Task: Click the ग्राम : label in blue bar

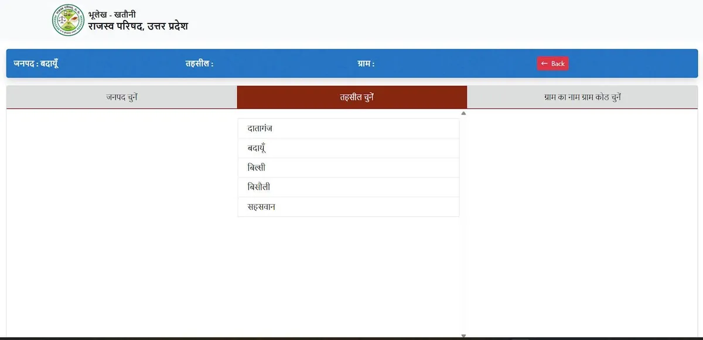Action: click(x=366, y=63)
